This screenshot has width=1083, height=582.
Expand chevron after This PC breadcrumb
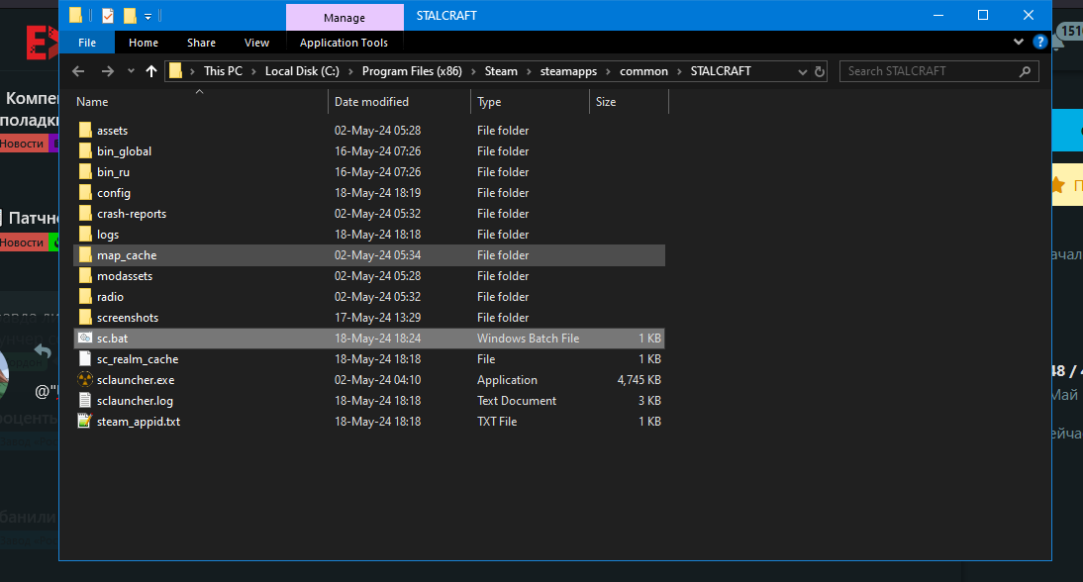click(253, 72)
